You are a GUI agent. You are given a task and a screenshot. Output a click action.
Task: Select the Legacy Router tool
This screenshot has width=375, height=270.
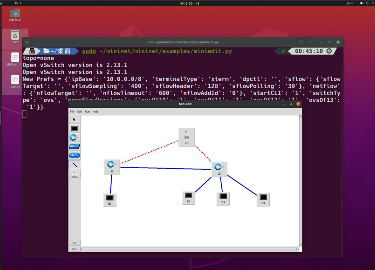pos(74,155)
